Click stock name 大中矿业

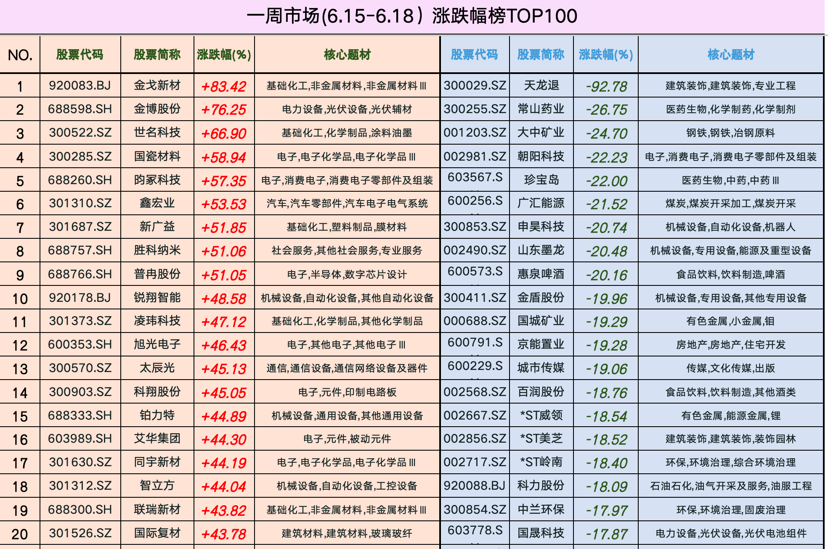541,132
